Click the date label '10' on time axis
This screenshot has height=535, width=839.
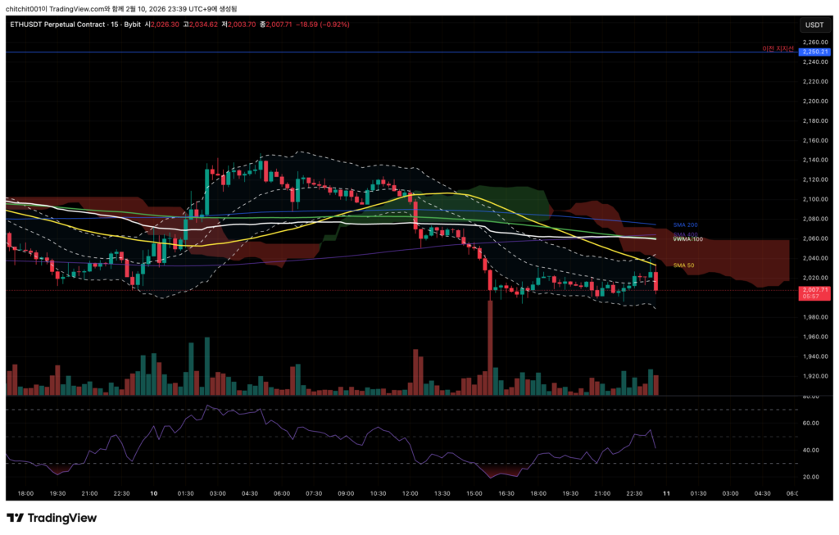154,494
